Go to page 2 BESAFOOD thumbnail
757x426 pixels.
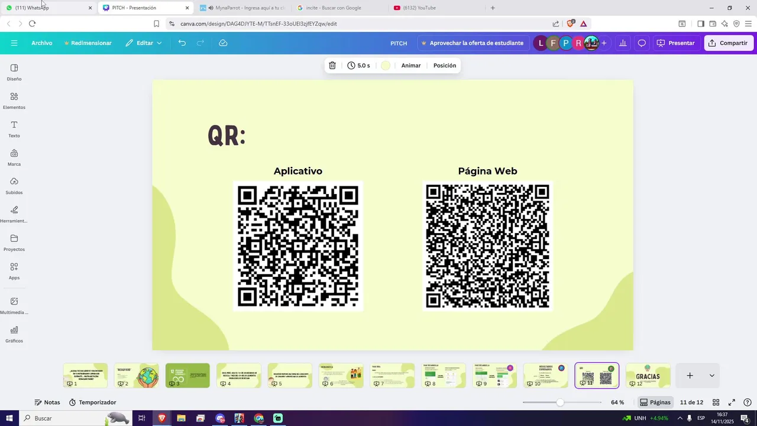(137, 376)
